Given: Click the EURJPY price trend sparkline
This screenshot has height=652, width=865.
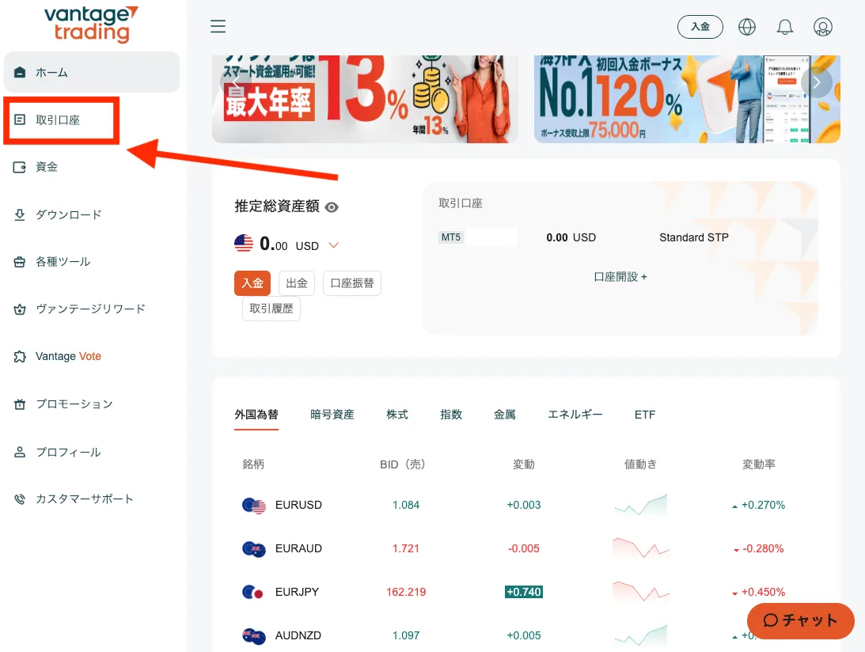Looking at the screenshot, I should tap(640, 592).
